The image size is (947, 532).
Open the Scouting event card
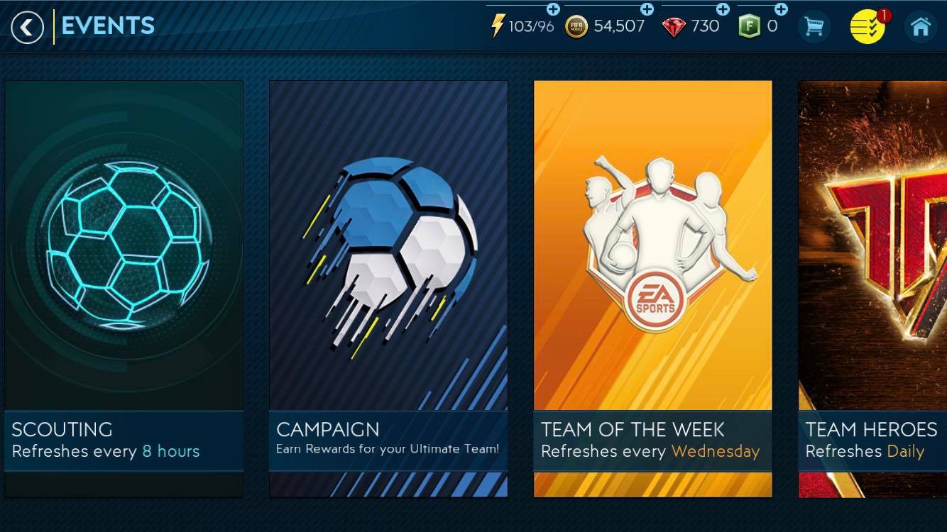[x=124, y=289]
